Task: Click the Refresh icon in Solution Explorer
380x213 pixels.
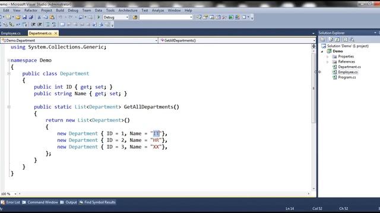Action: (337, 40)
